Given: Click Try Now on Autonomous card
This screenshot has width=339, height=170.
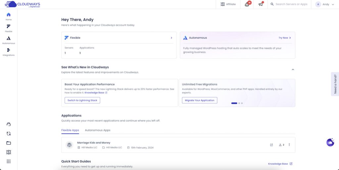Looking at the screenshot, I should tap(284, 38).
